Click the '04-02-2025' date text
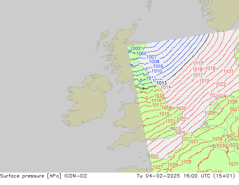This screenshot has height=185, width=239. [x=162, y=176]
